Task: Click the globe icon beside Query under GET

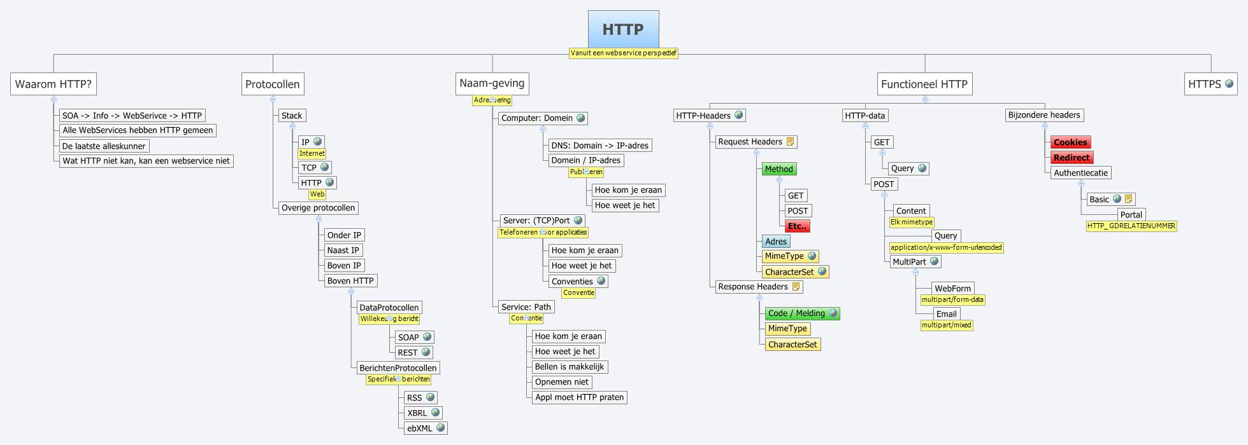Action: pyautogui.click(x=922, y=168)
